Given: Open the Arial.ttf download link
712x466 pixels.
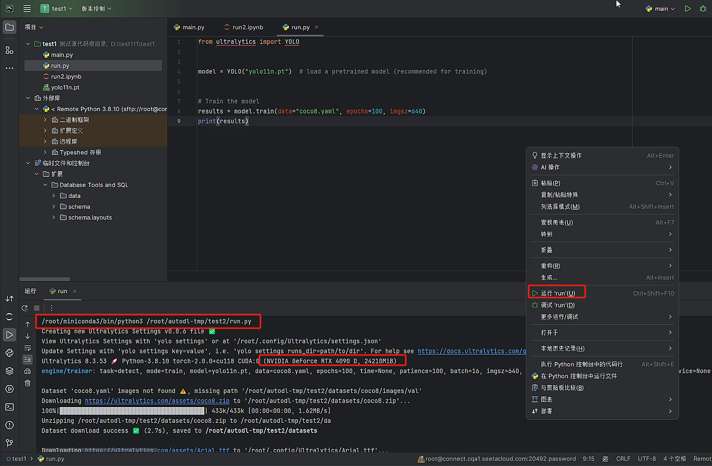Looking at the screenshot, I should 157,450.
